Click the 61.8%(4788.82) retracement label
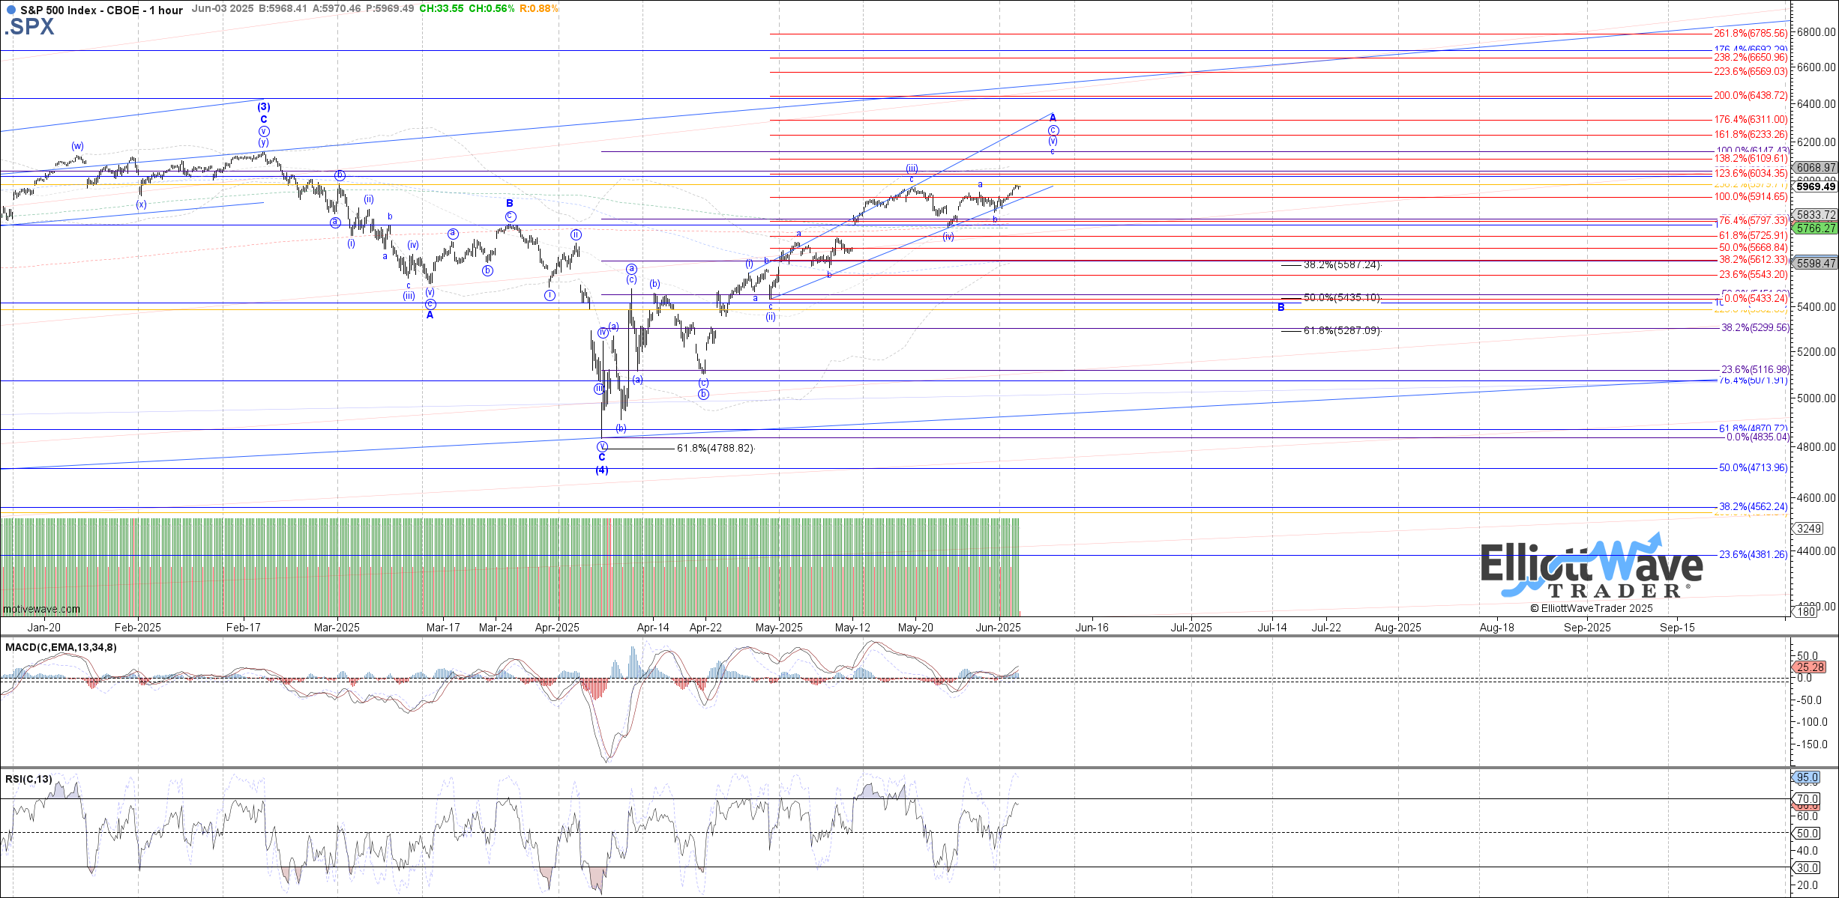Screen dimensions: 1839x898 tap(714, 448)
